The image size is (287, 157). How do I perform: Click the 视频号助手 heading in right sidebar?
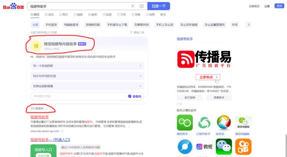pyautogui.click(x=185, y=39)
